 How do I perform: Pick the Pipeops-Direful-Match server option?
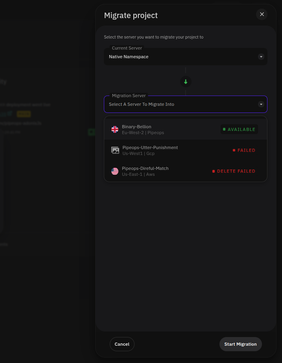pos(186,171)
